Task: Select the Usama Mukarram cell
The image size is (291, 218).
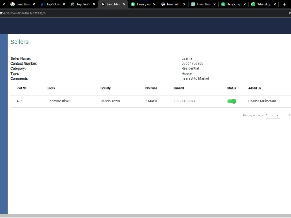Action: coord(262,101)
